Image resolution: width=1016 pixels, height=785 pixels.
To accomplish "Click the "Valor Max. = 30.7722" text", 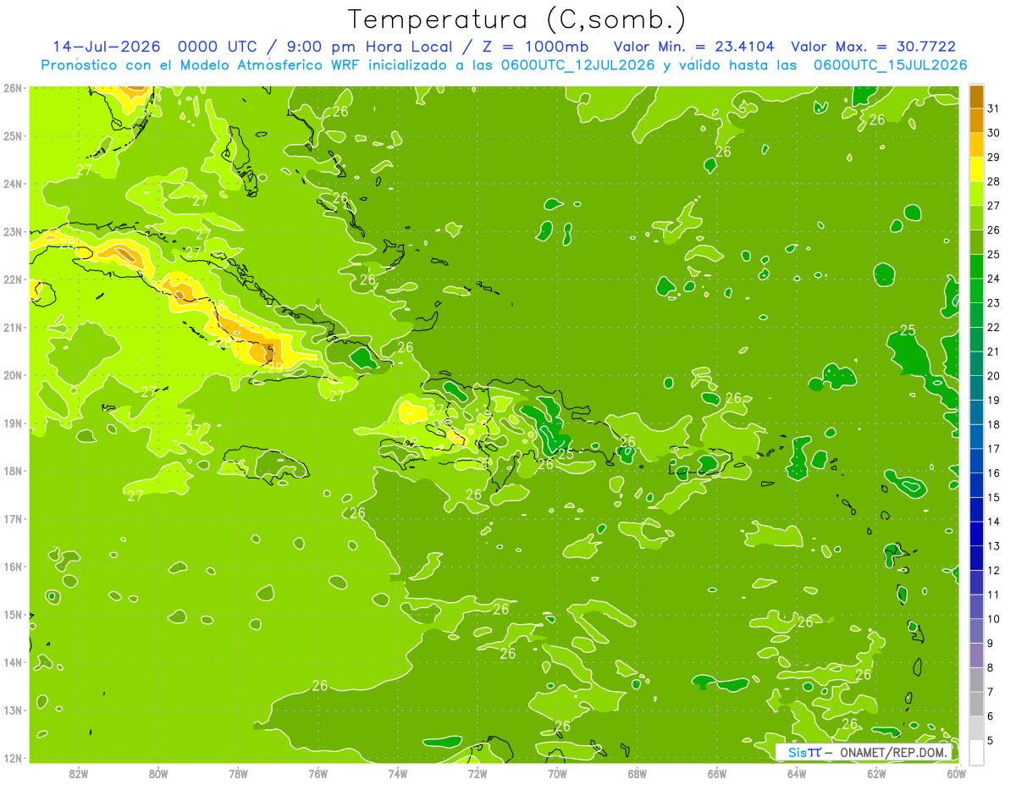I will [x=873, y=47].
